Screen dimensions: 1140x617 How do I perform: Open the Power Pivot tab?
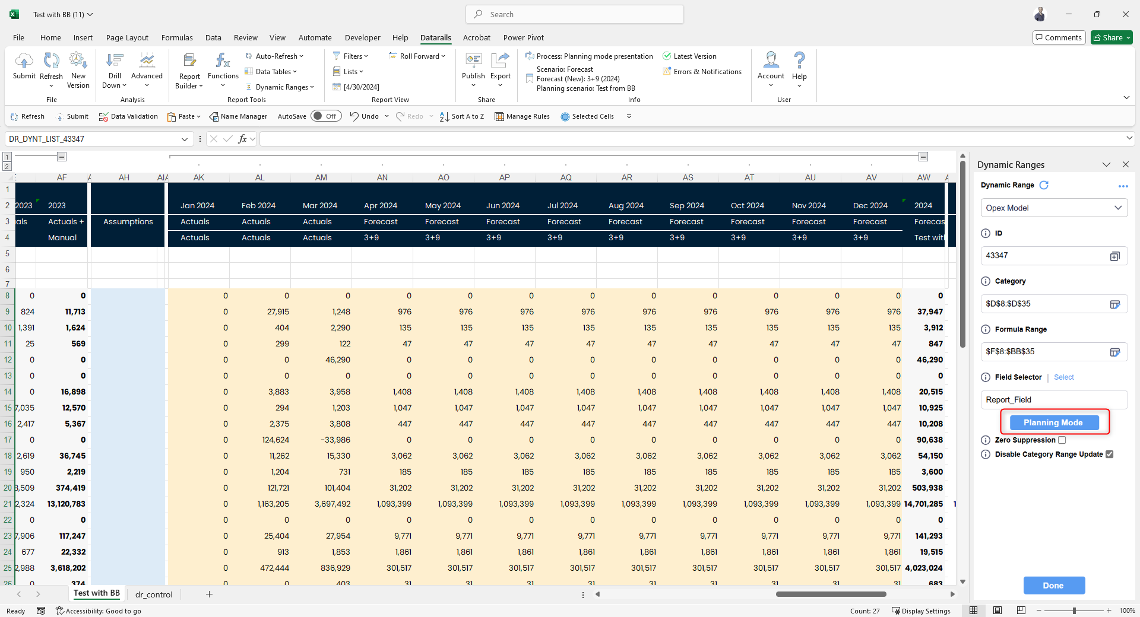523,37
